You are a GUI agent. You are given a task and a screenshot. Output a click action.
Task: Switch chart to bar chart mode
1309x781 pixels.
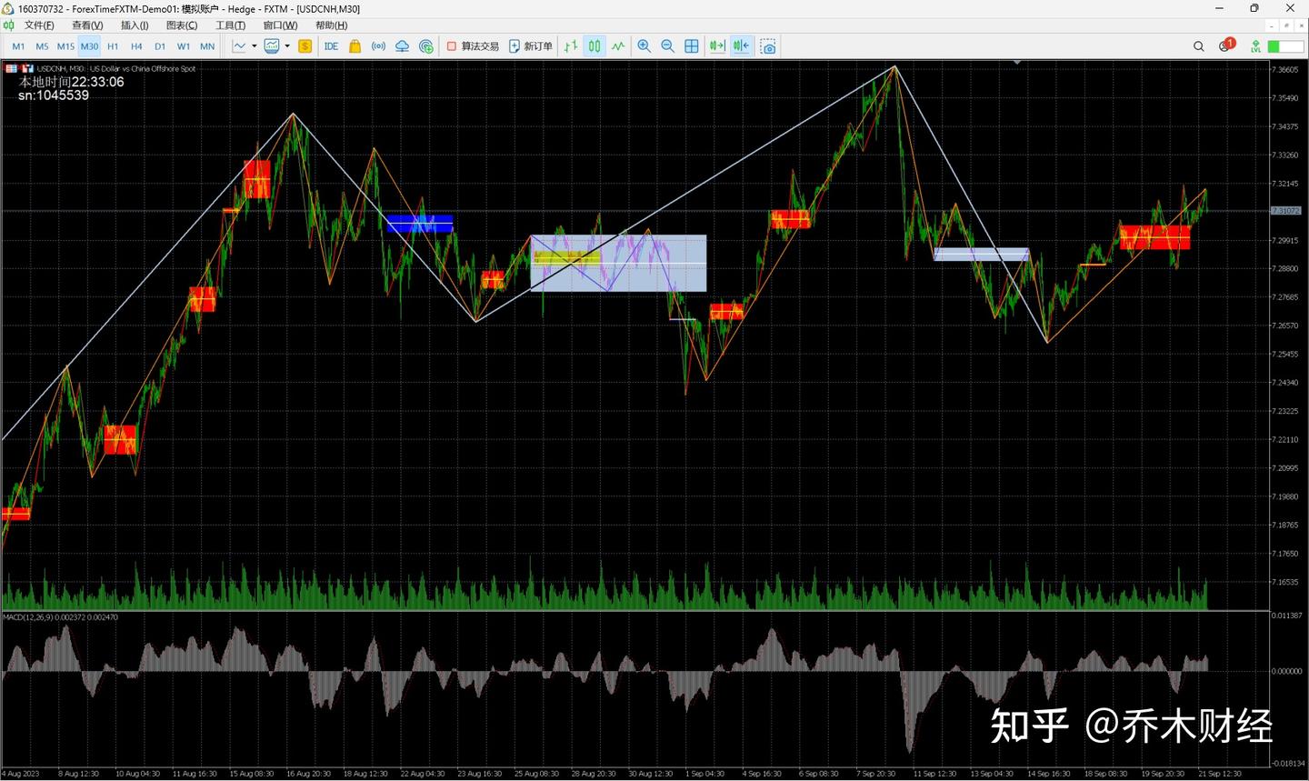click(x=571, y=46)
